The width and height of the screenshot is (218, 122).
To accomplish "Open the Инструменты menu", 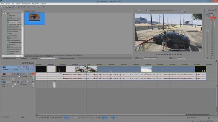I will point(26,4).
